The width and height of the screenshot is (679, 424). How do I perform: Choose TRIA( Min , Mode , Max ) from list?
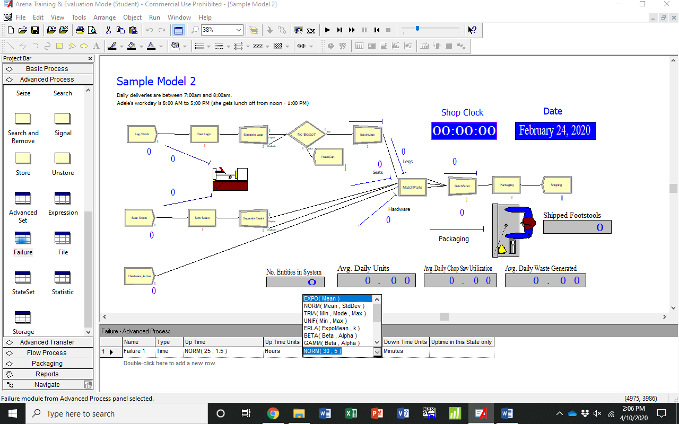click(x=338, y=313)
